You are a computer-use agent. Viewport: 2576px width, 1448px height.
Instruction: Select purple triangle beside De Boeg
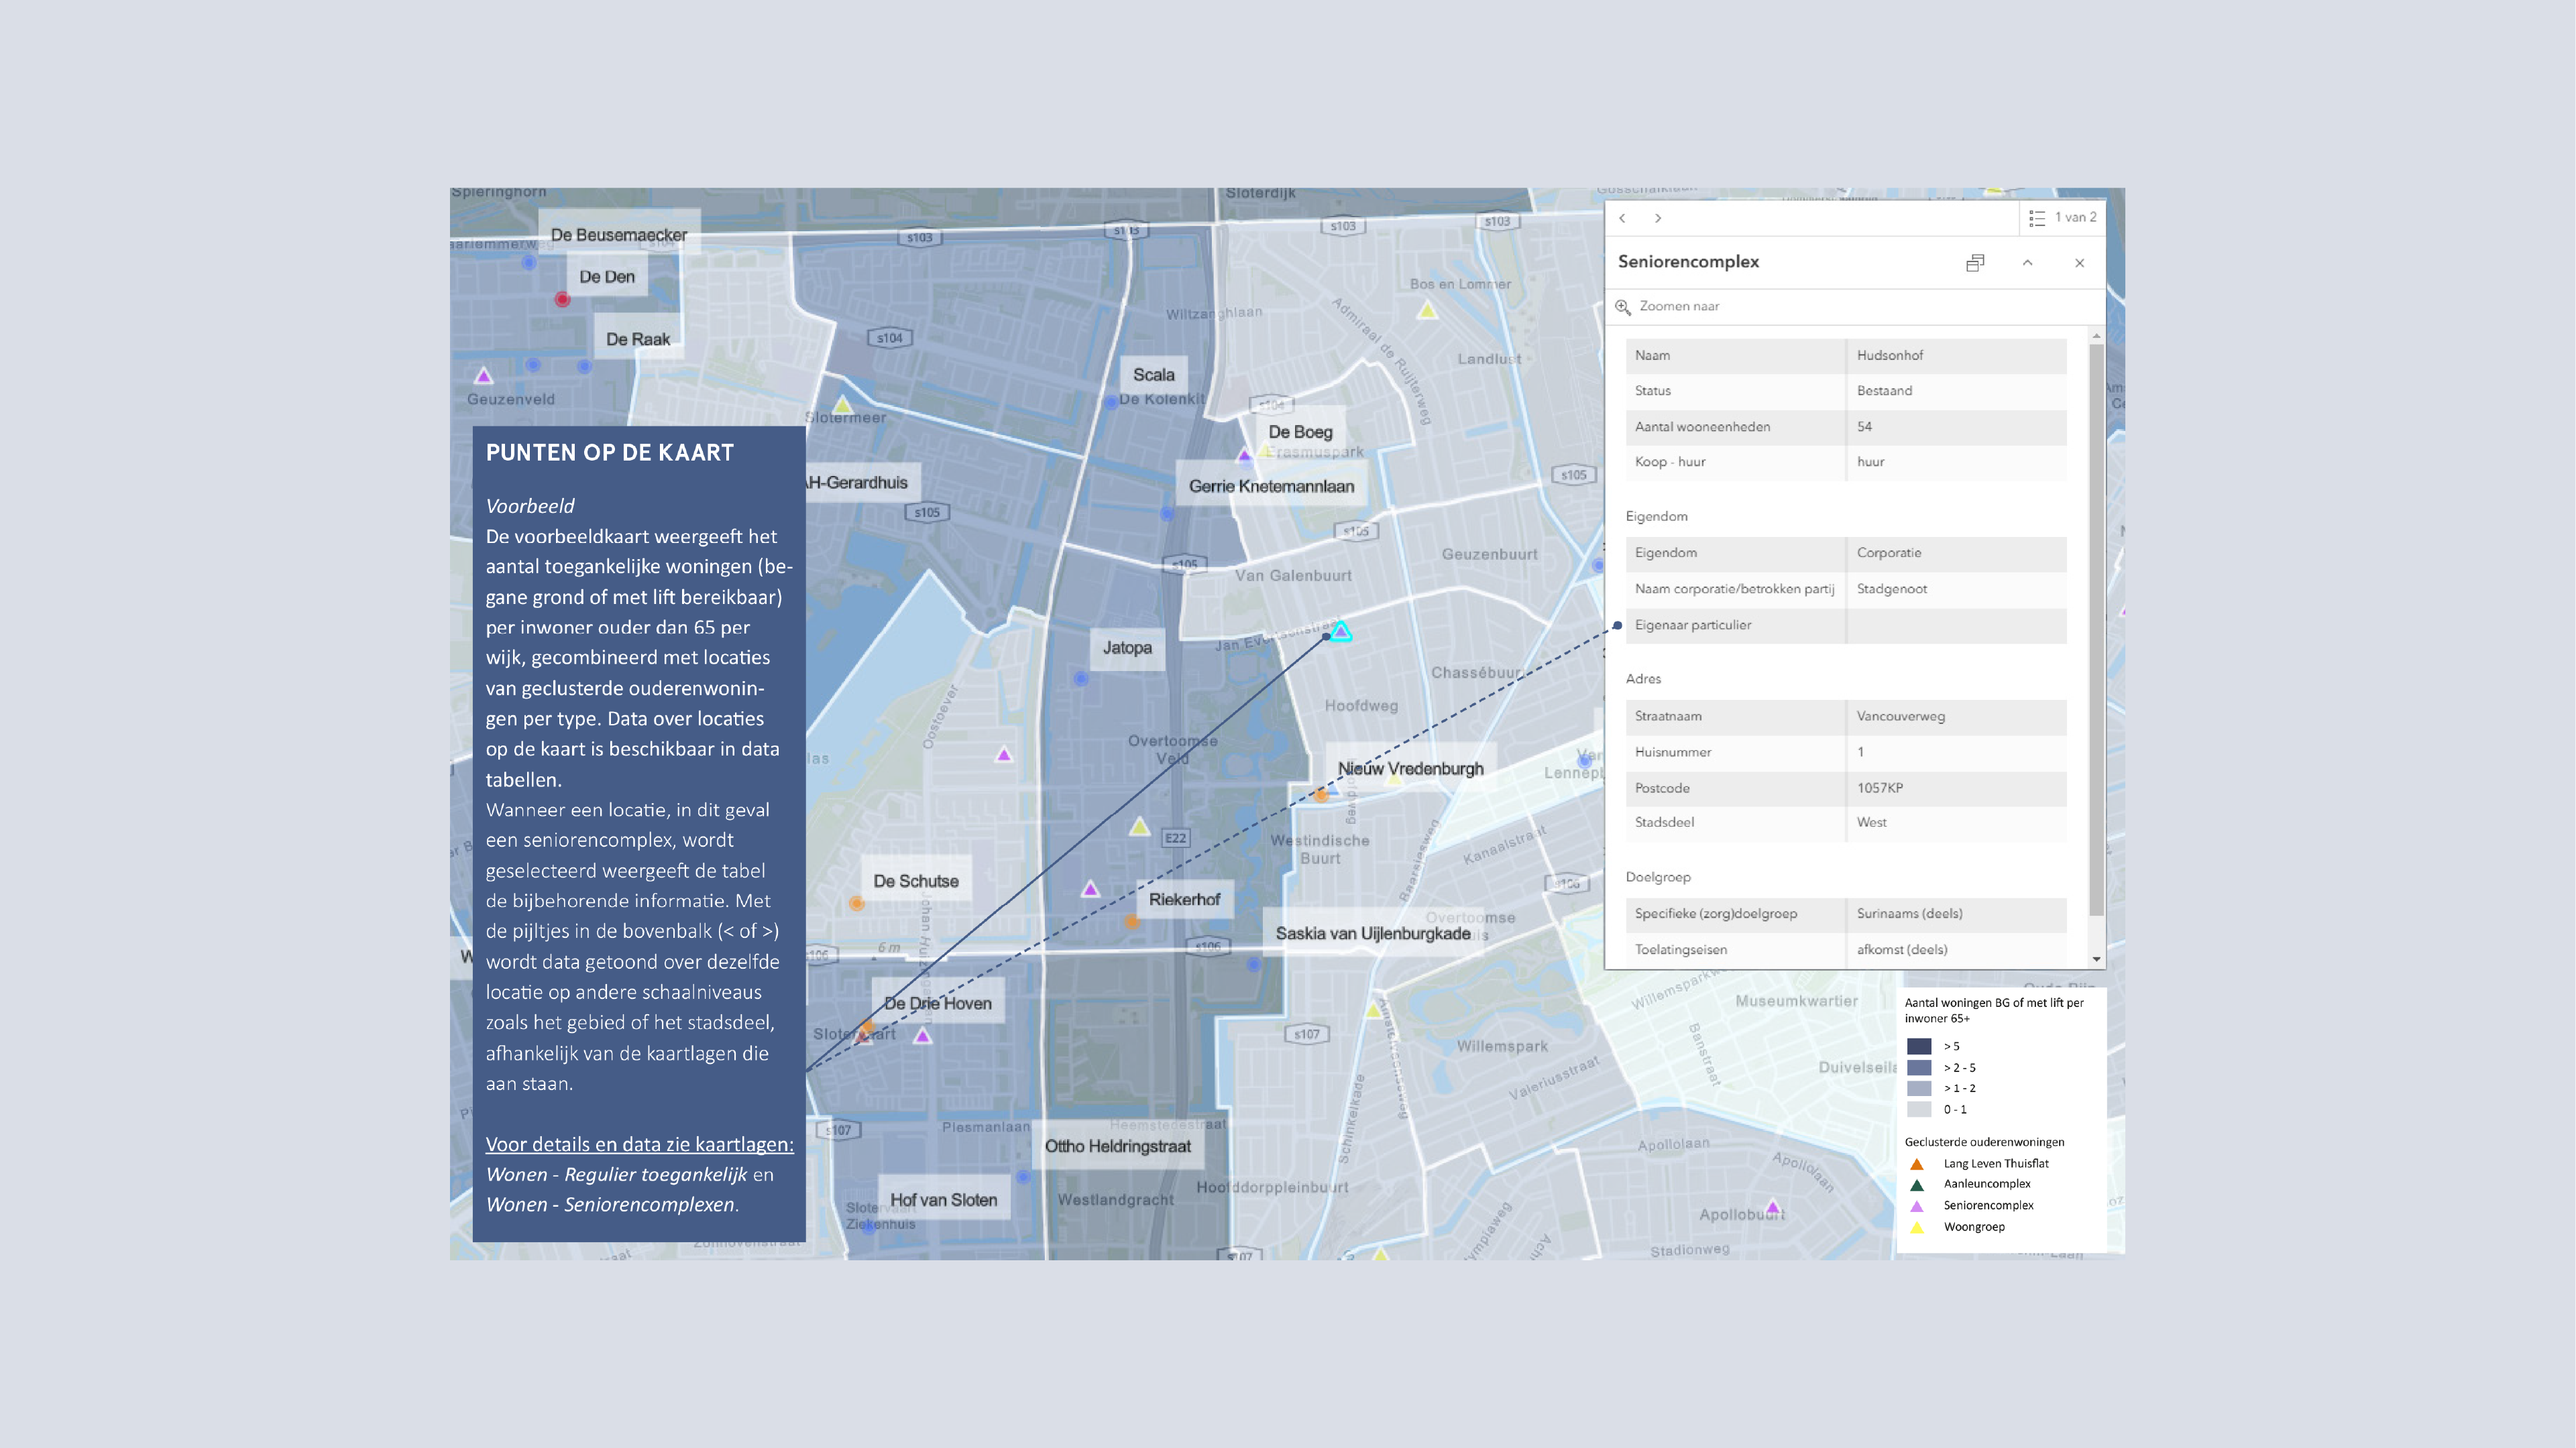point(1244,455)
